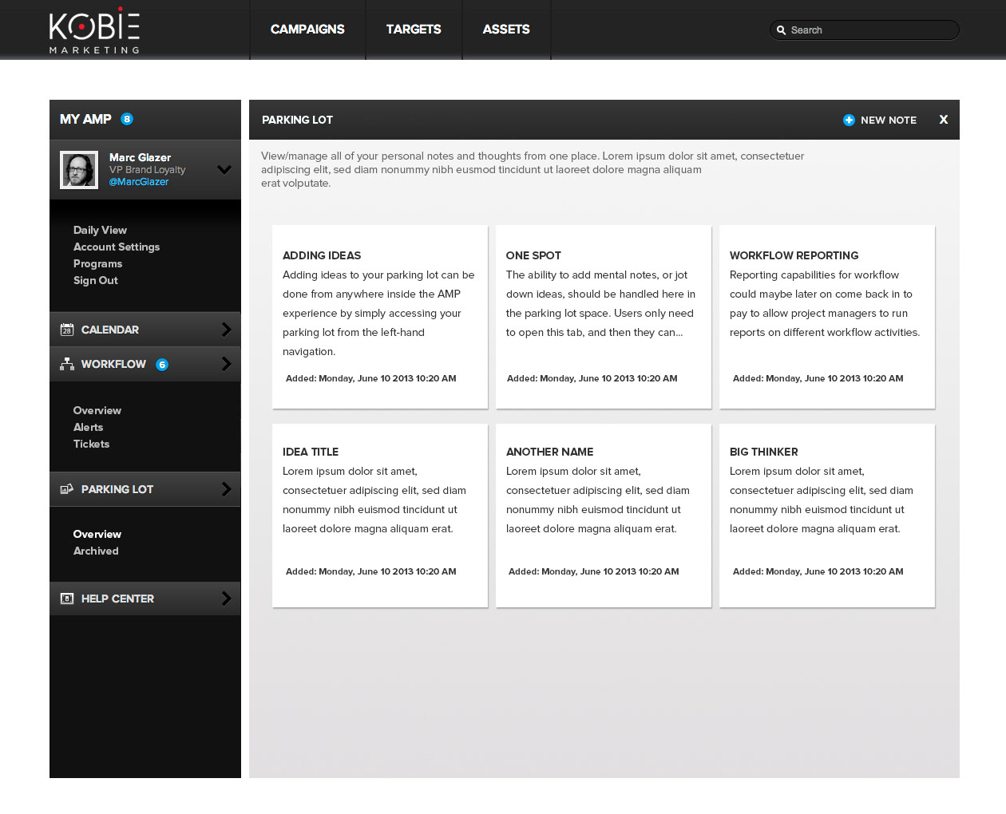
Task: Select the Parking Lot menu label
Action: 117,489
